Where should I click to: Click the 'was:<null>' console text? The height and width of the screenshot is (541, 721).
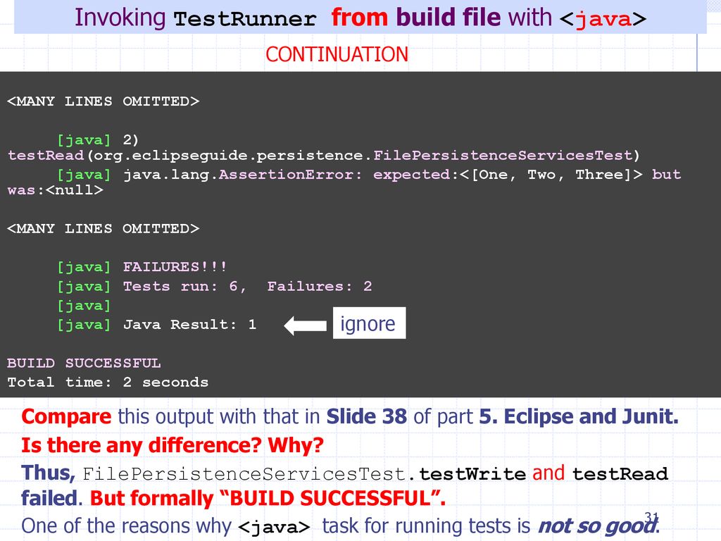55,190
